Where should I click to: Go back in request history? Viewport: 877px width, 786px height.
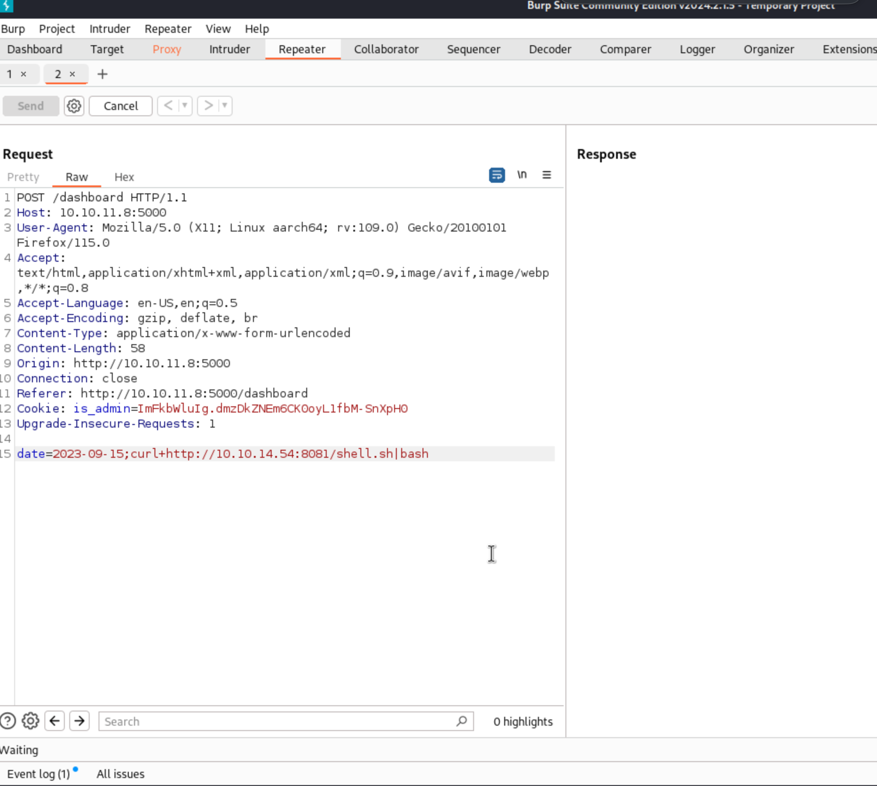point(168,106)
